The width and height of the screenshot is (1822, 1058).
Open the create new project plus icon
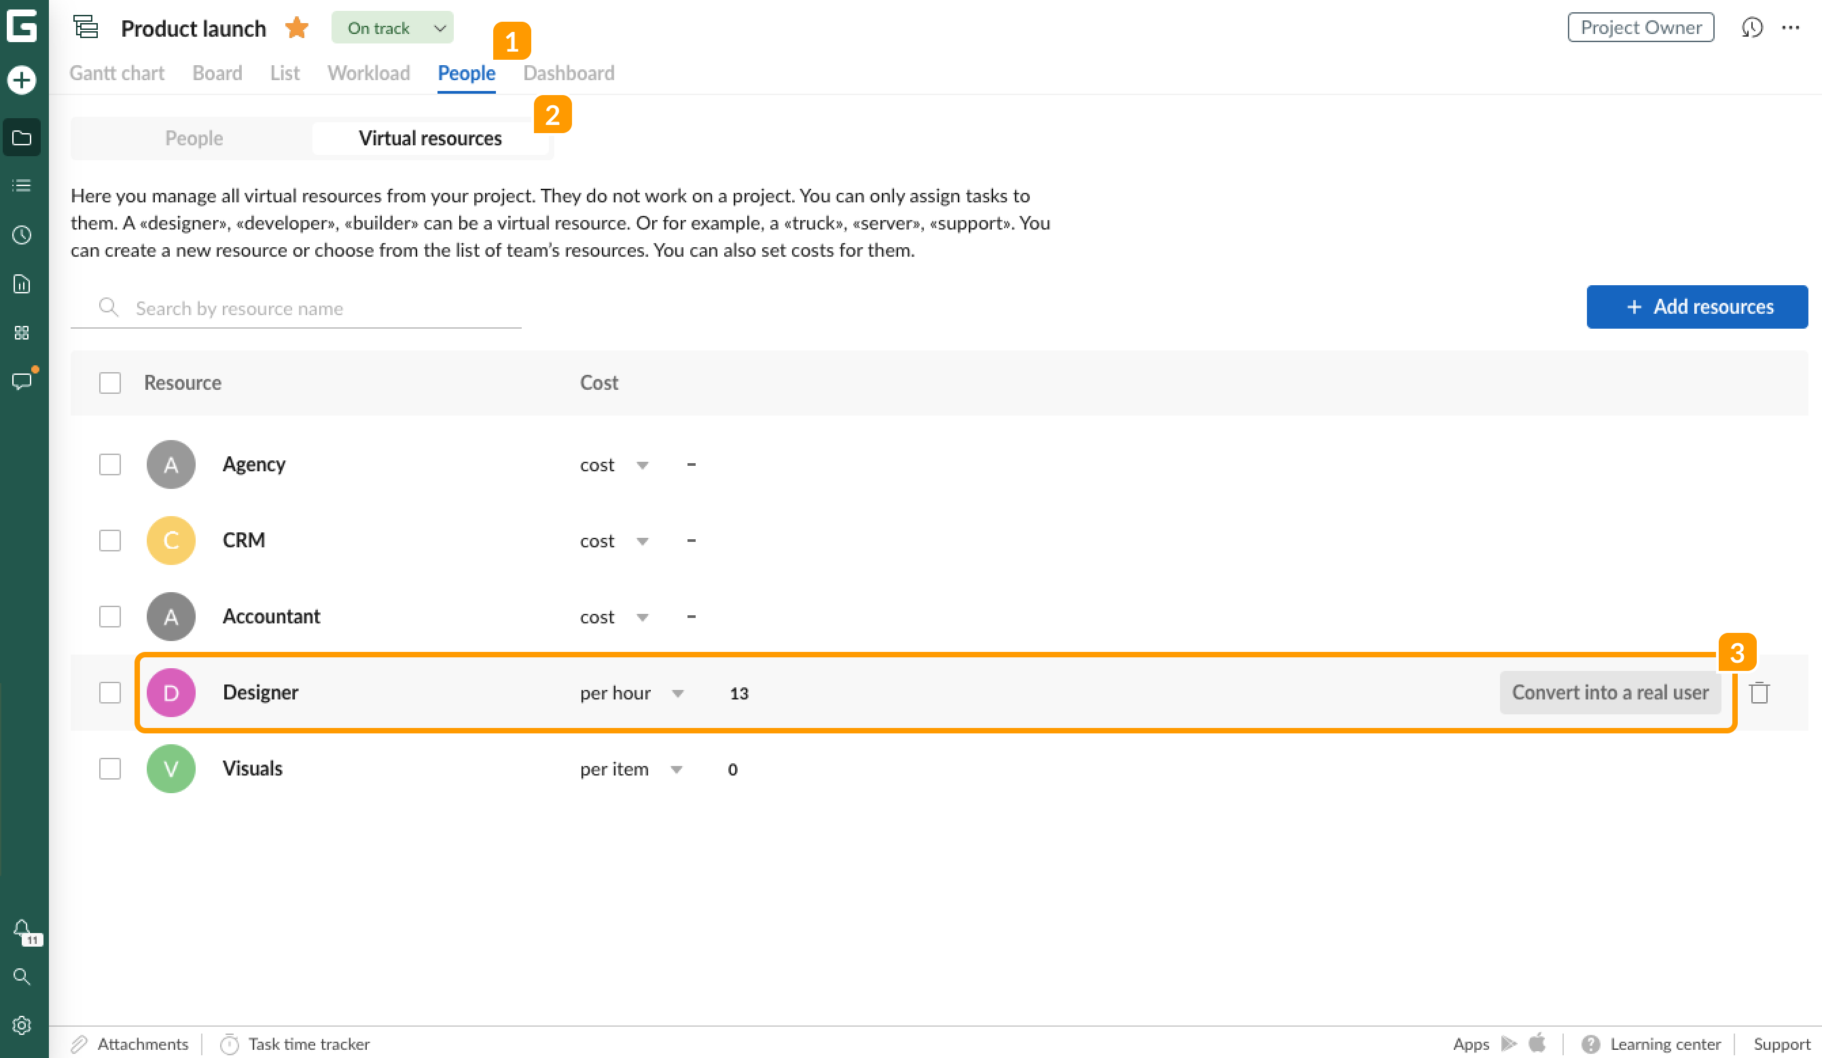tap(22, 81)
